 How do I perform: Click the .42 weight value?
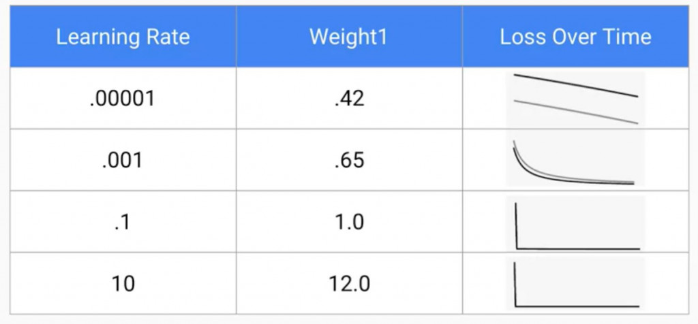pos(349,98)
